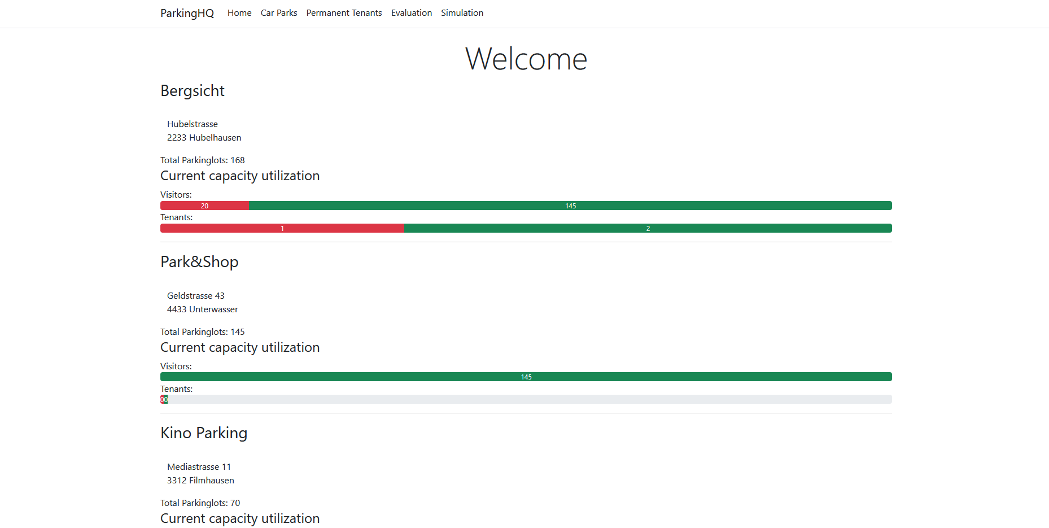Go to the Home nav item
The height and width of the screenshot is (528, 1049).
point(239,13)
